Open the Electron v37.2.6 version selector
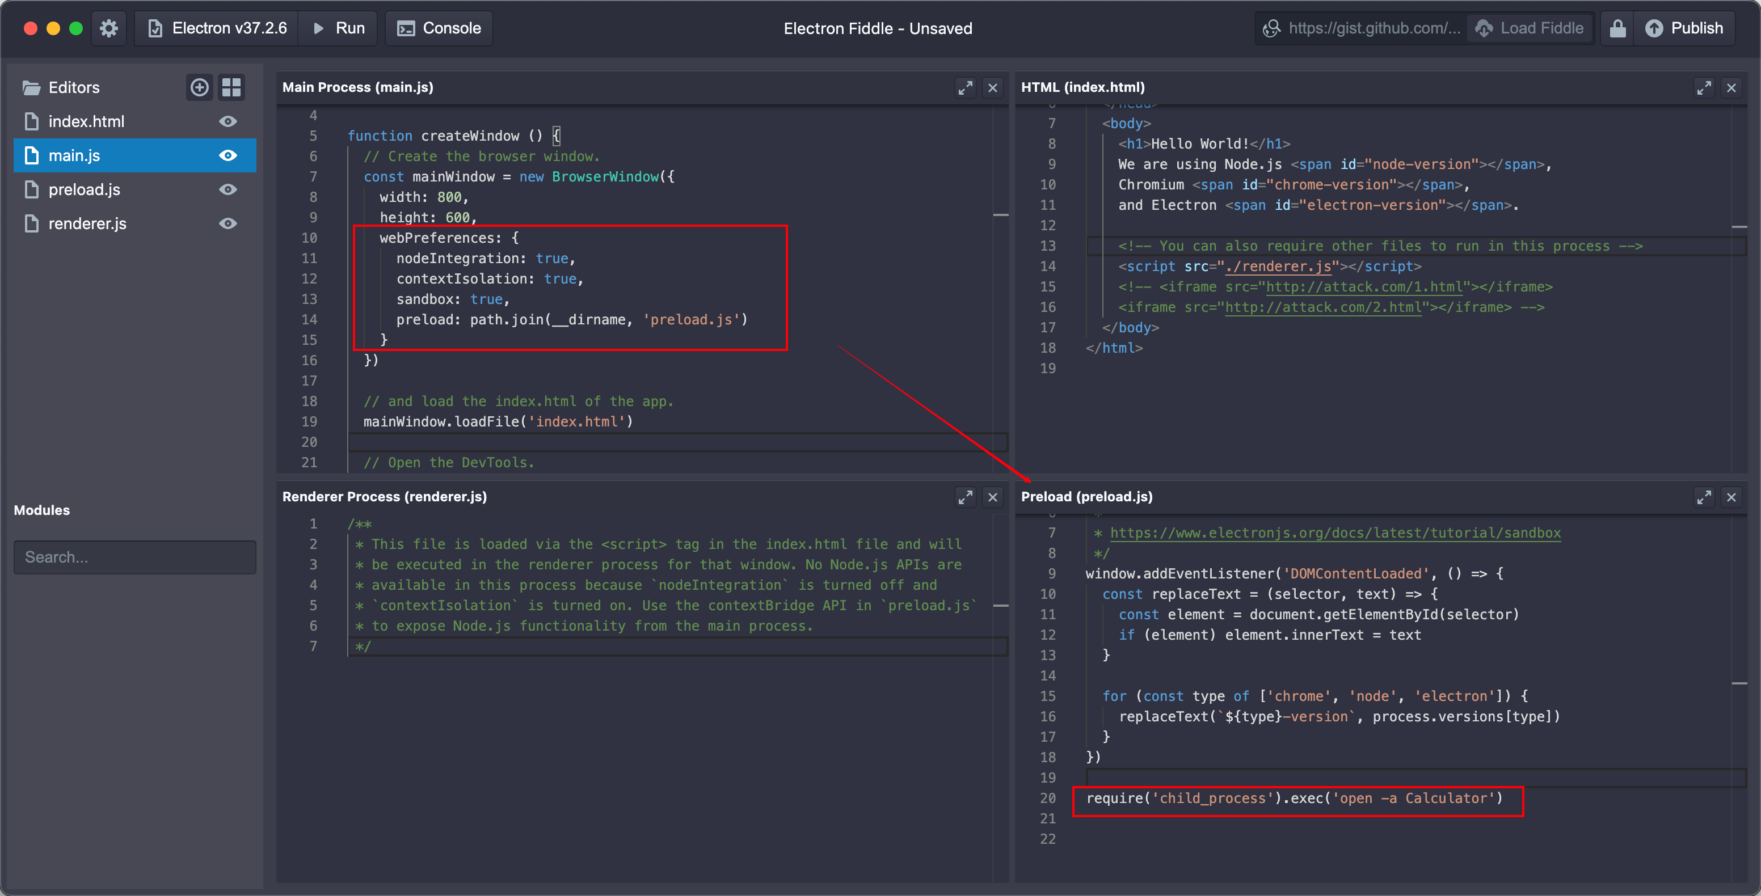Screen dimensions: 1761x896 point(217,28)
